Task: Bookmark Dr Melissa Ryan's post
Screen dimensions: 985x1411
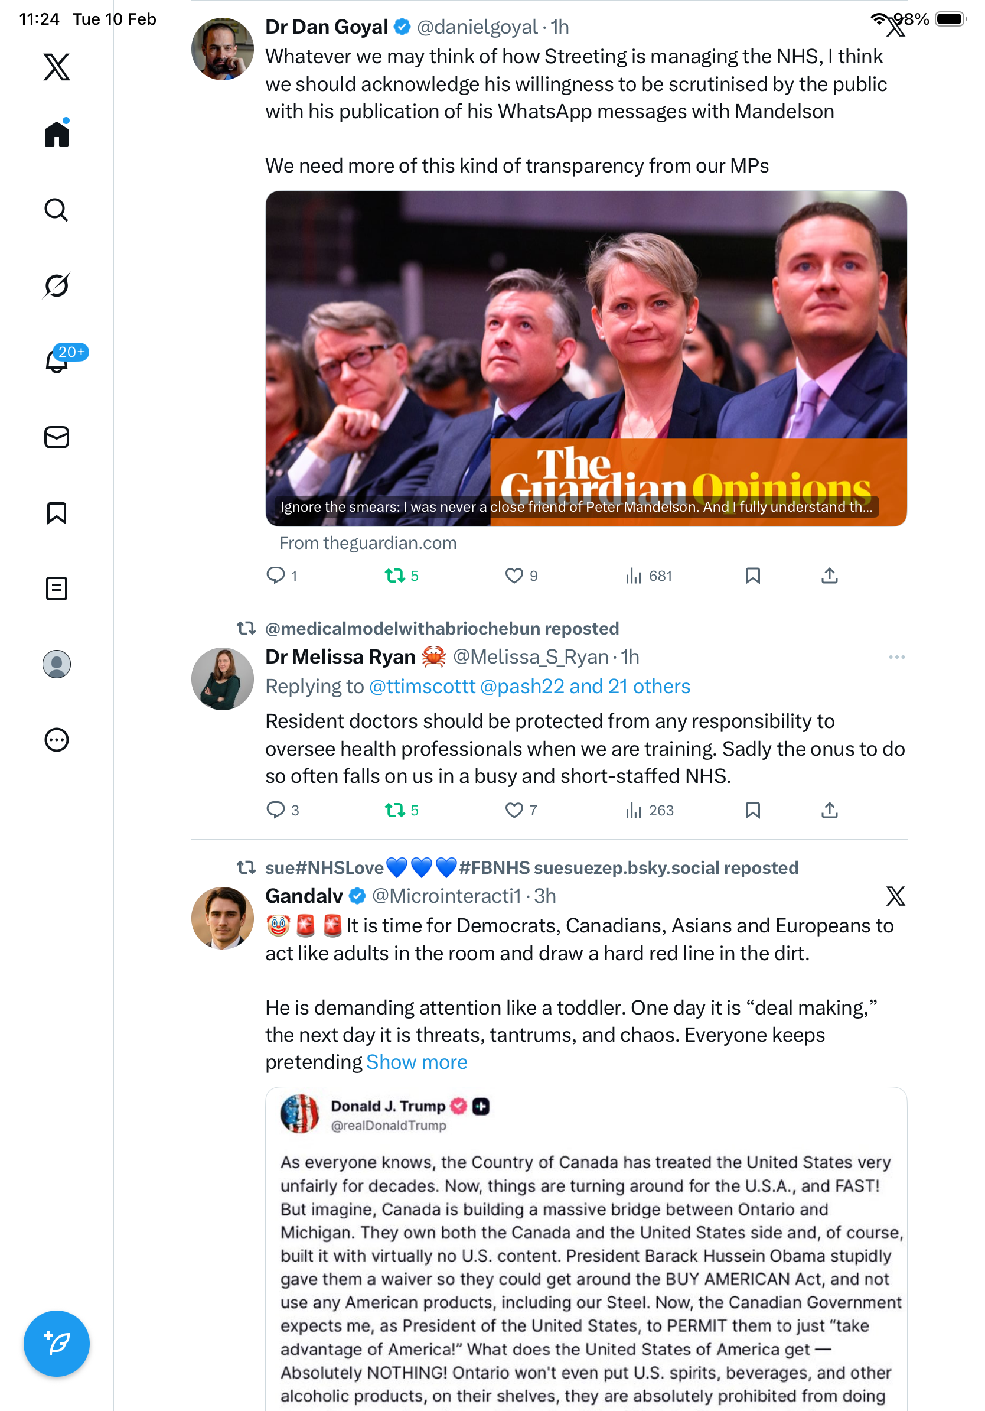Action: click(752, 810)
